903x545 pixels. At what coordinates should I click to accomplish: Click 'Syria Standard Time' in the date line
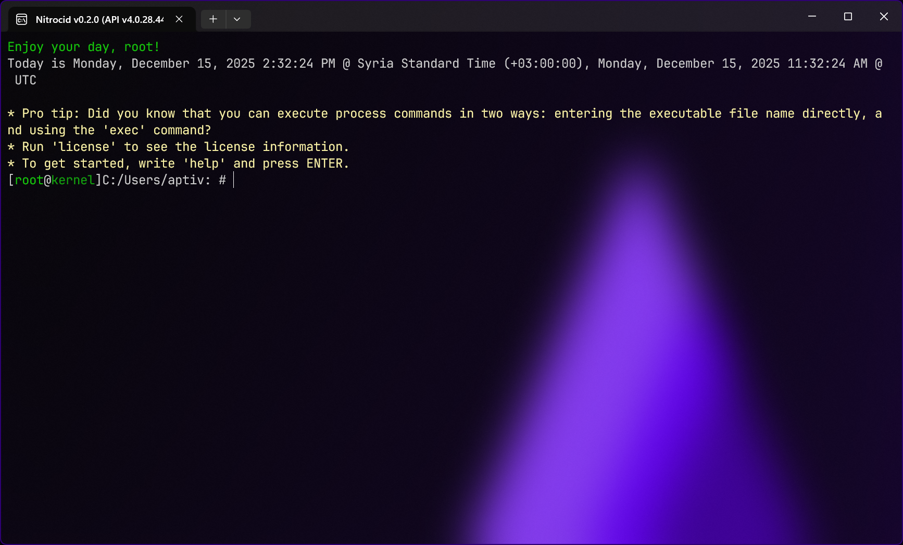pos(426,64)
